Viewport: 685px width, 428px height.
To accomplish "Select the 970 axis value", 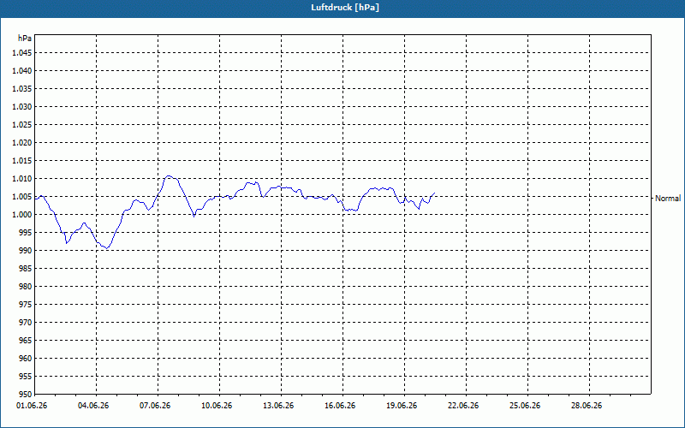I will [x=27, y=323].
